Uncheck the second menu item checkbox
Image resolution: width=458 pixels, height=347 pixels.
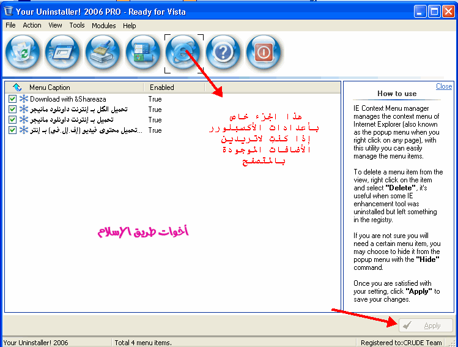point(12,110)
